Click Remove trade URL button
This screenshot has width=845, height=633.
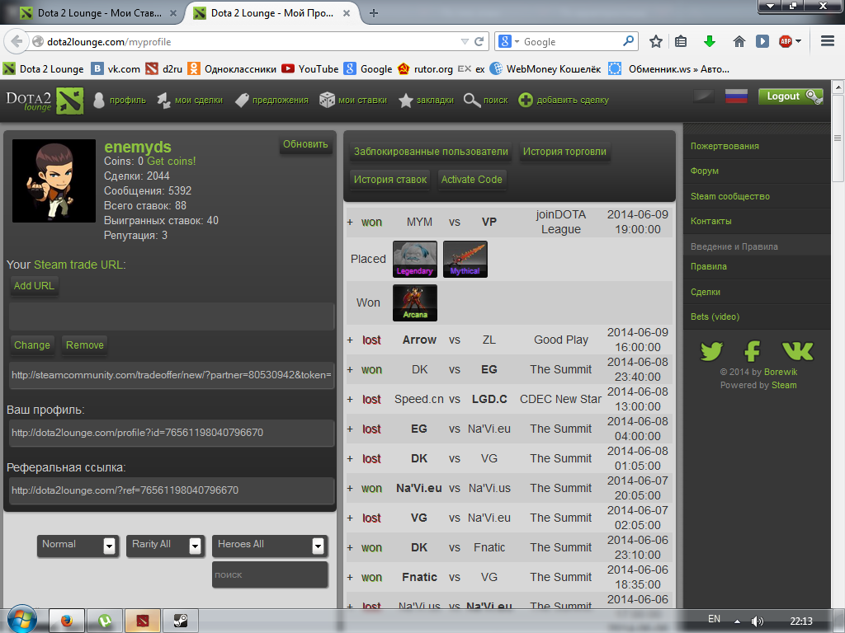click(85, 345)
